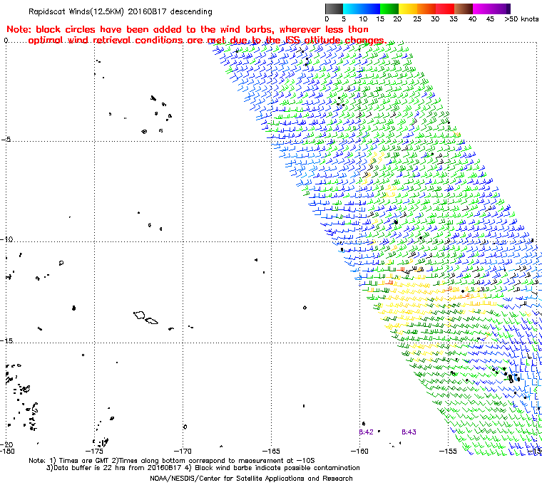This screenshot has height=490, width=542.
Task: Click the '-10' latitude axis label
Action: coord(6,239)
